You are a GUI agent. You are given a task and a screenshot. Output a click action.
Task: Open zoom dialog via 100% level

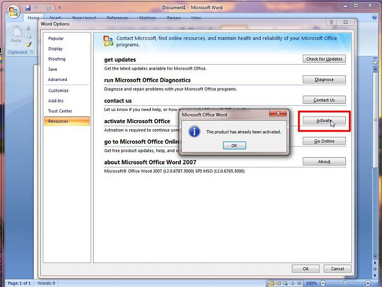tap(311, 283)
